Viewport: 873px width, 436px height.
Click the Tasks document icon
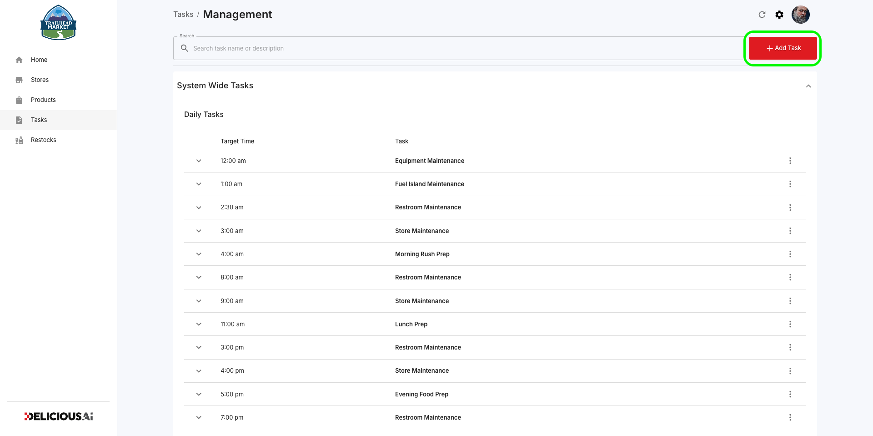coord(19,120)
